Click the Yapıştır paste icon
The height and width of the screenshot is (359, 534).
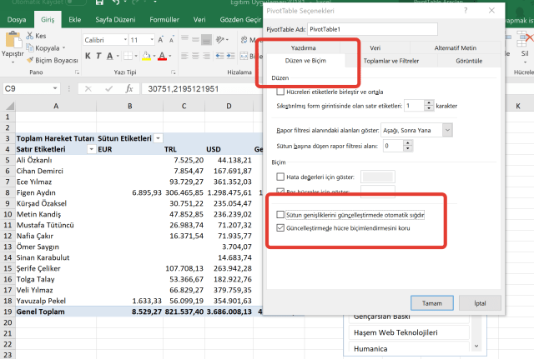click(13, 40)
